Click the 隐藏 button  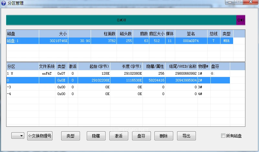[x=96, y=136]
